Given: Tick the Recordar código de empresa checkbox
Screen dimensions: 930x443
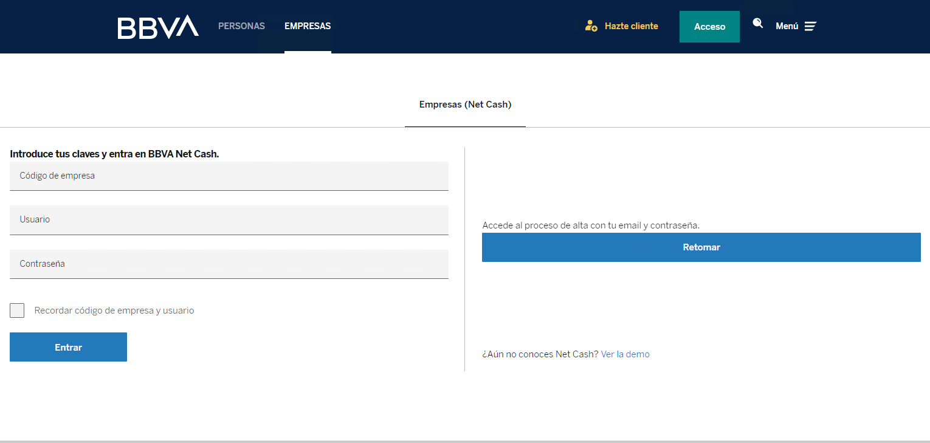Looking at the screenshot, I should point(17,311).
